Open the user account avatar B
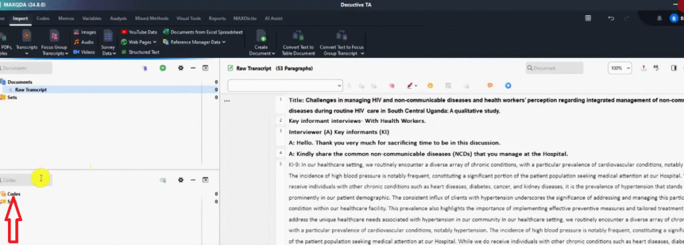This screenshot has height=245, width=684. [674, 18]
